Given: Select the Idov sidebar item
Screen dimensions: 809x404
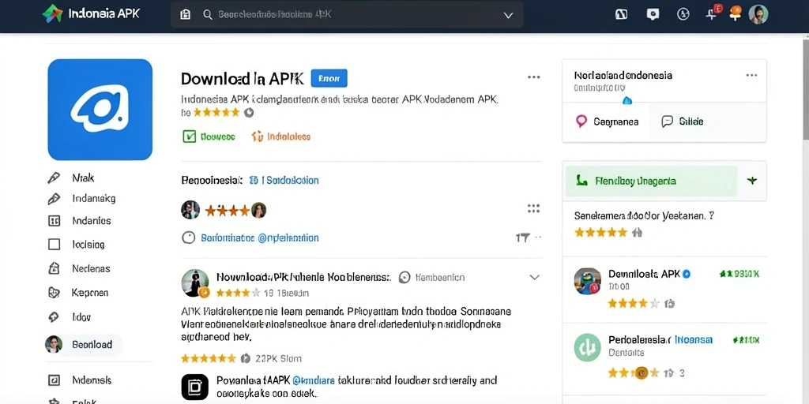Looking at the screenshot, I should (70, 317).
